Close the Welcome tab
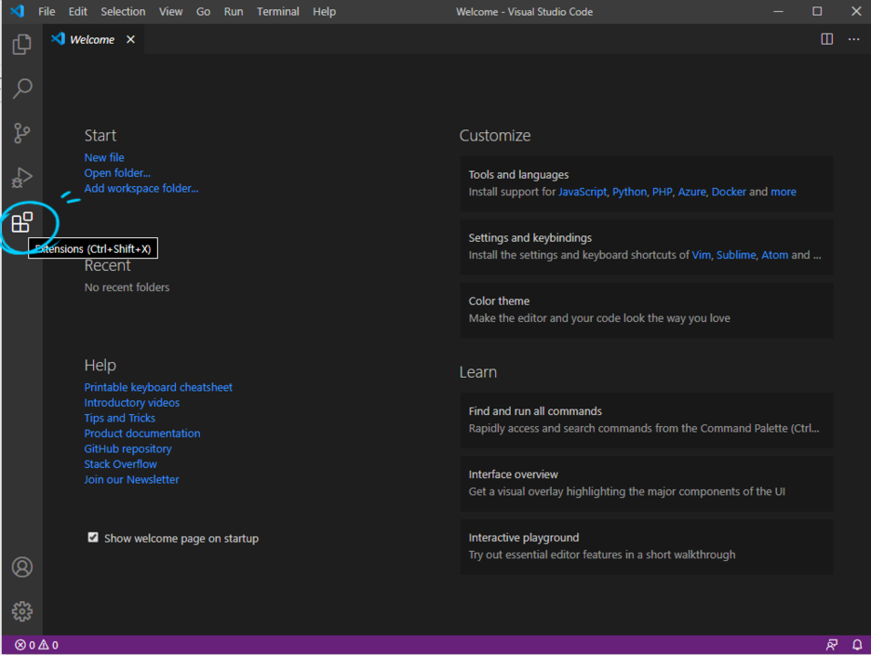 tap(130, 39)
